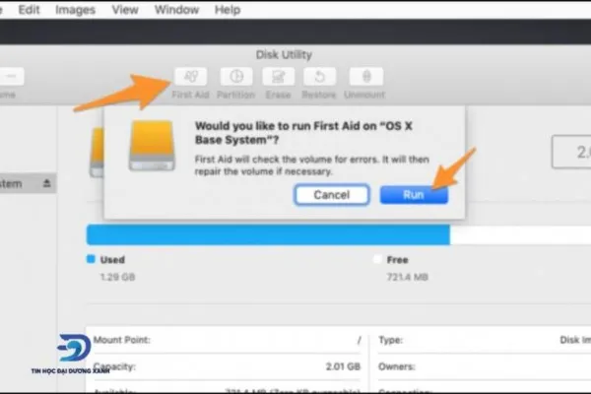This screenshot has height=394, width=591.
Task: Click the blue used-space usage bar
Action: coord(268,234)
